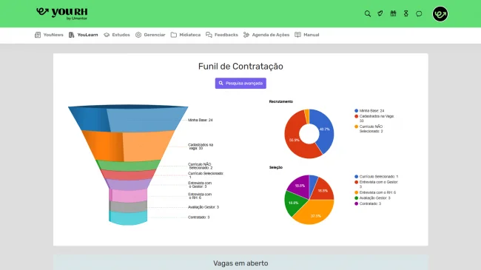Click the YouNews newspaper icon
The width and height of the screenshot is (481, 270).
click(38, 35)
